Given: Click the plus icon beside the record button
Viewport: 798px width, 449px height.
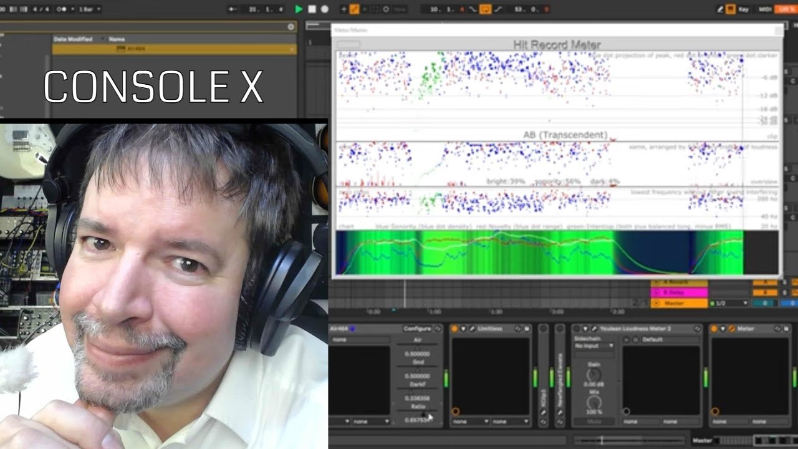Looking at the screenshot, I should point(343,9).
